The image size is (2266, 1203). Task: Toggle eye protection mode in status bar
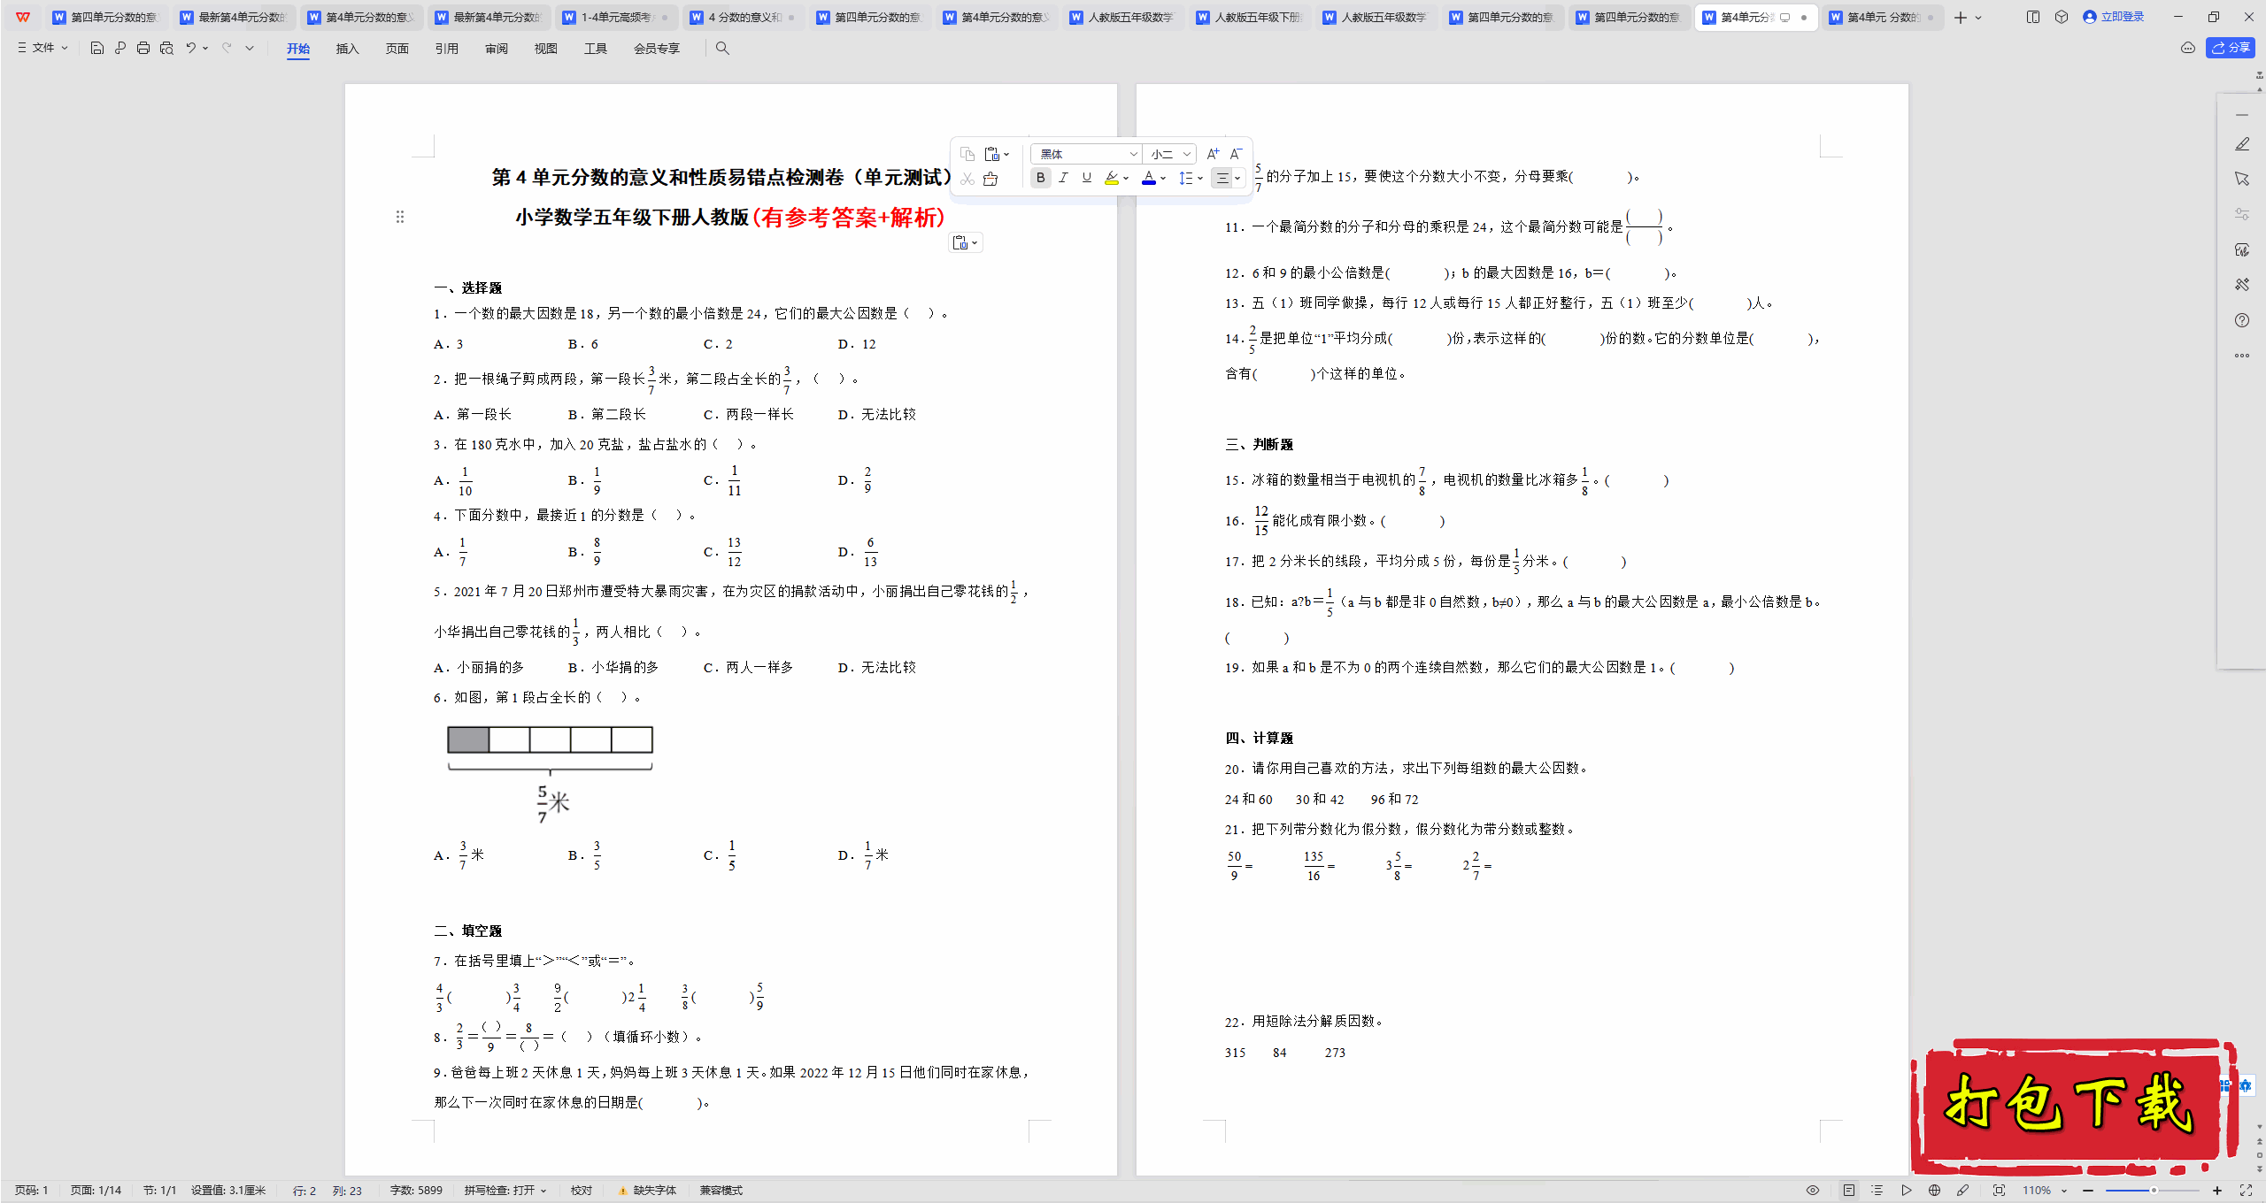(1813, 1191)
